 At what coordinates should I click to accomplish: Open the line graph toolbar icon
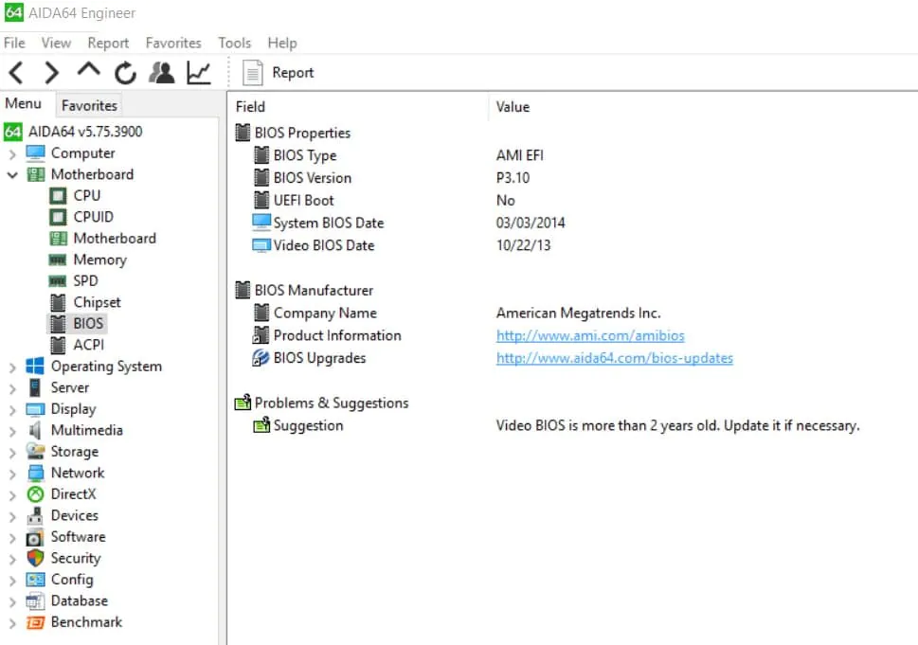point(198,73)
